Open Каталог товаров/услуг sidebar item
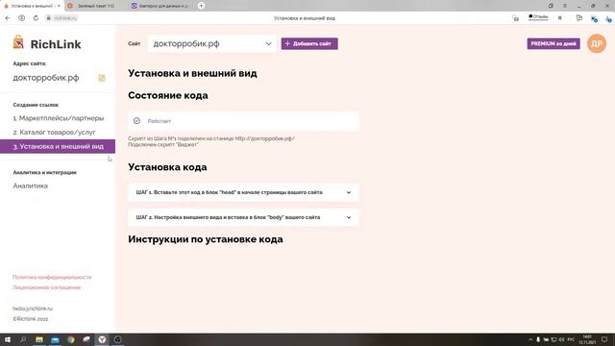Image resolution: width=615 pixels, height=346 pixels. pyautogui.click(x=54, y=133)
